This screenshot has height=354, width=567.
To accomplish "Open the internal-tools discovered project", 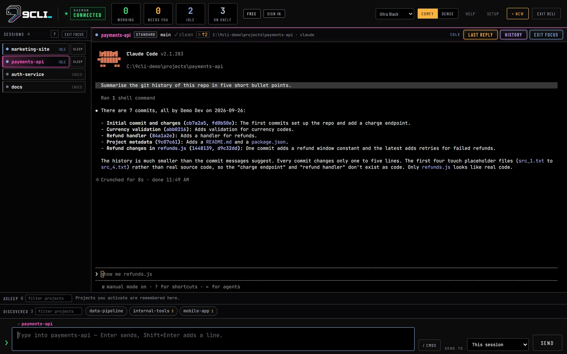I will [x=153, y=311].
